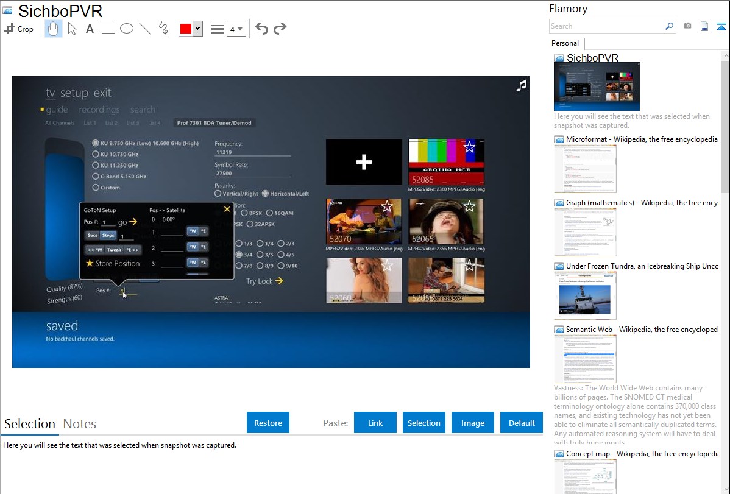Open the red color dropdown arrow
The height and width of the screenshot is (494, 730).
click(197, 29)
